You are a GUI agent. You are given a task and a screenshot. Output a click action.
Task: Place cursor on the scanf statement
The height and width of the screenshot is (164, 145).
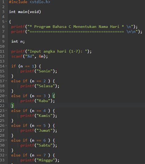pos(30,56)
